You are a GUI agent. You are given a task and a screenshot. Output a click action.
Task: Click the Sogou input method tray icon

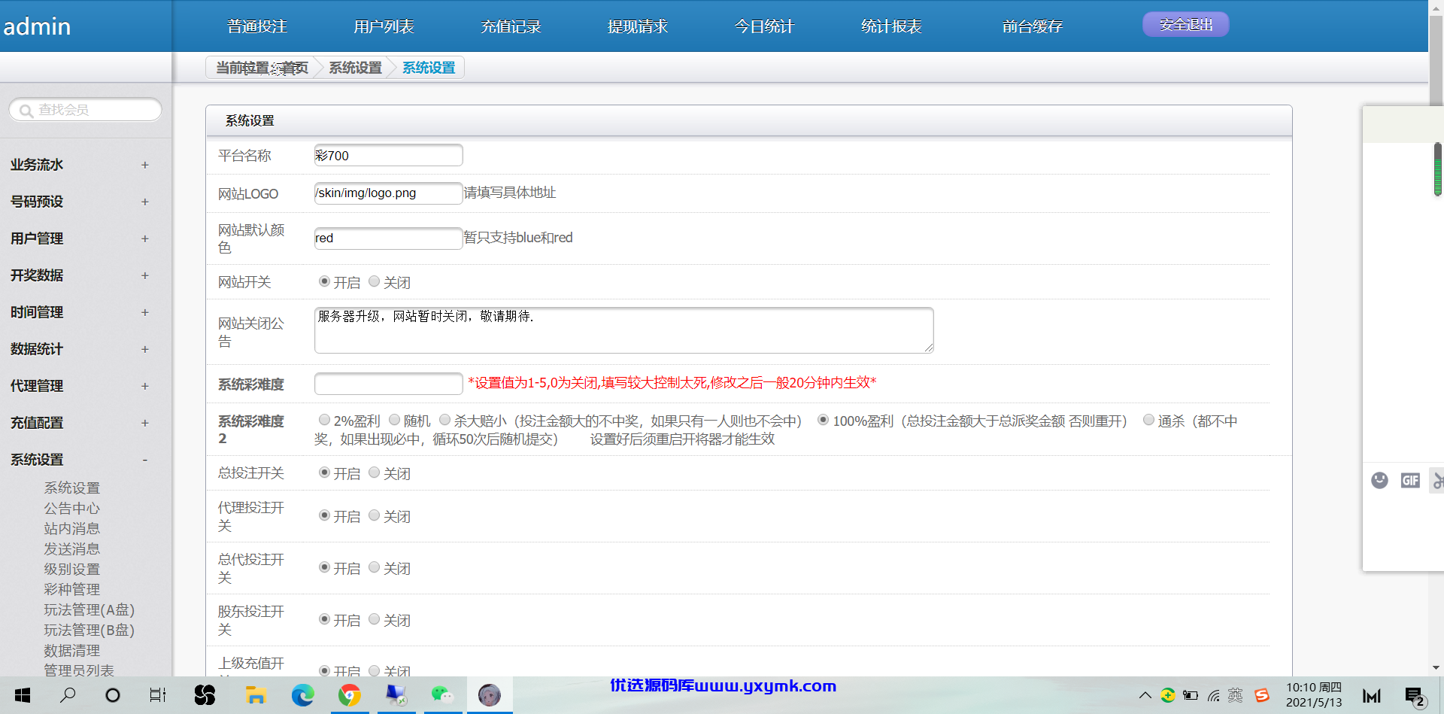coord(1262,695)
